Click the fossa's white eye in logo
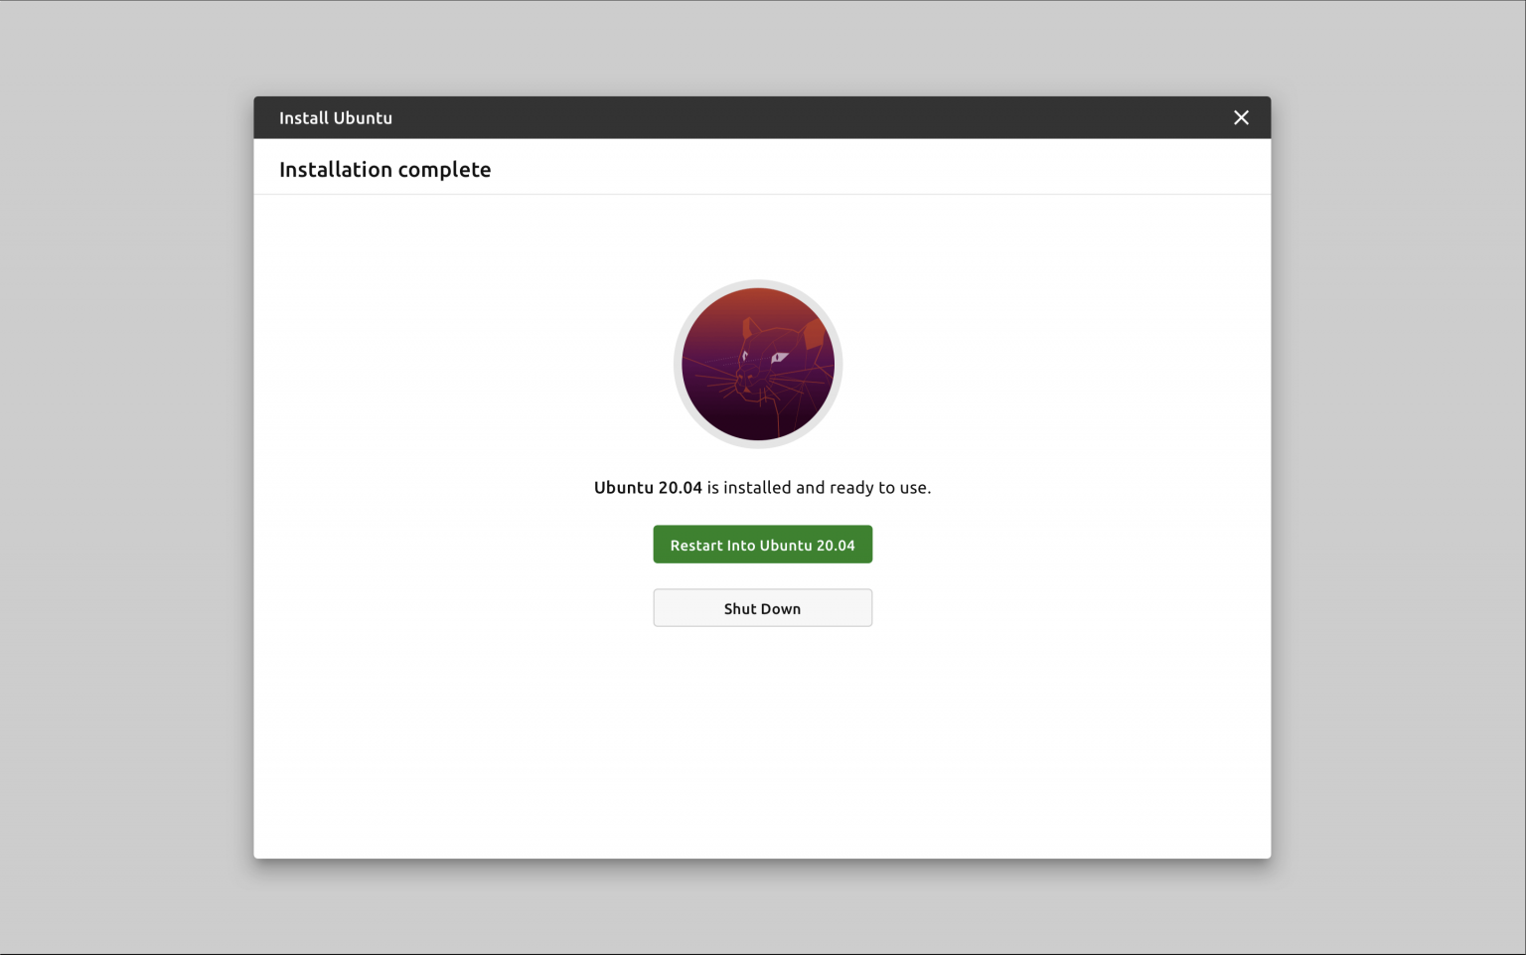 tap(780, 358)
